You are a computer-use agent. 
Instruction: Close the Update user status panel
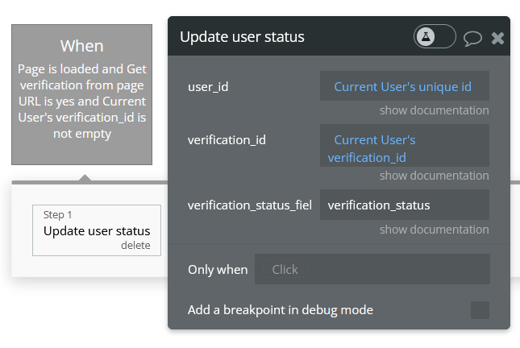497,38
